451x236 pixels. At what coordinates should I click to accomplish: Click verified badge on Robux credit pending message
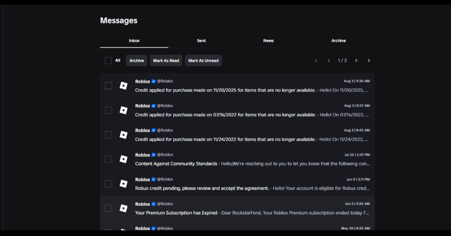[x=154, y=179]
